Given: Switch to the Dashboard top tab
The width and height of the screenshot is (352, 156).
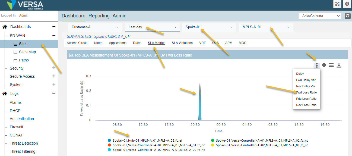Looking at the screenshot, I should [x=74, y=16].
